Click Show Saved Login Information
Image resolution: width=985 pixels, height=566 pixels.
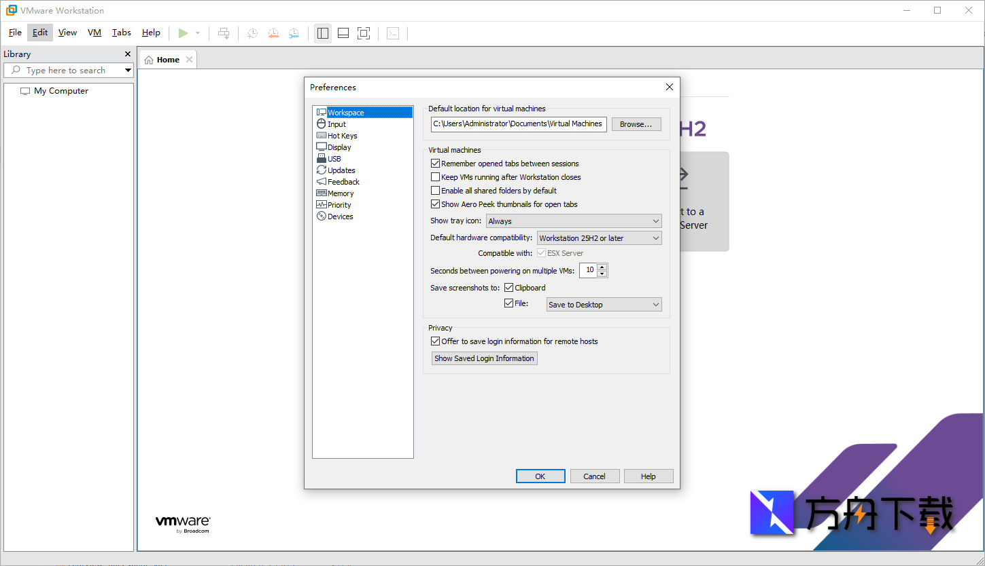(484, 358)
